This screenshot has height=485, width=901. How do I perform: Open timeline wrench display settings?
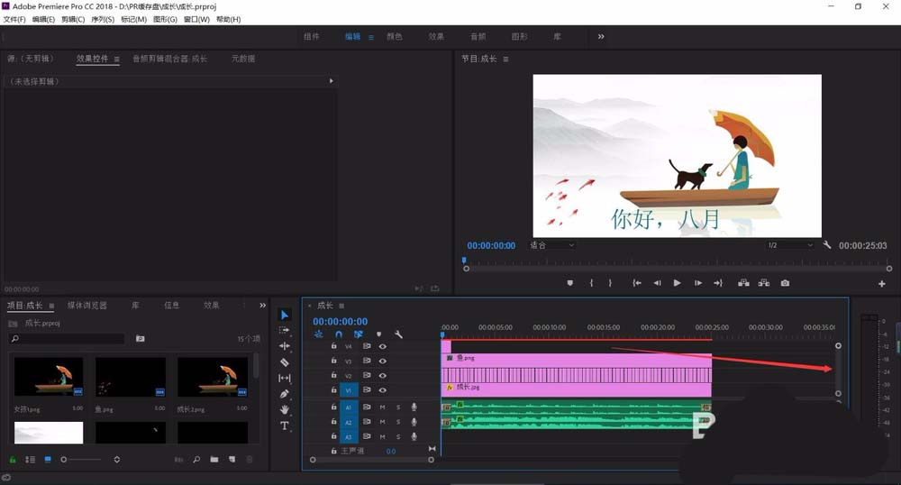(x=398, y=334)
